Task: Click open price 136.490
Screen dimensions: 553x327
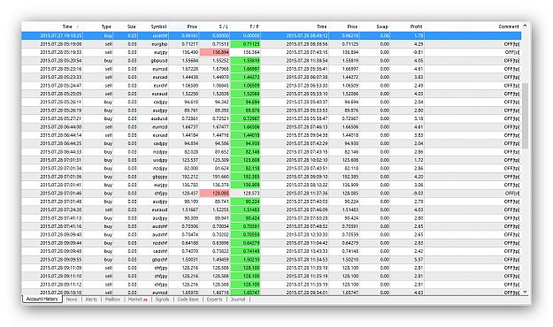Action: [x=190, y=52]
